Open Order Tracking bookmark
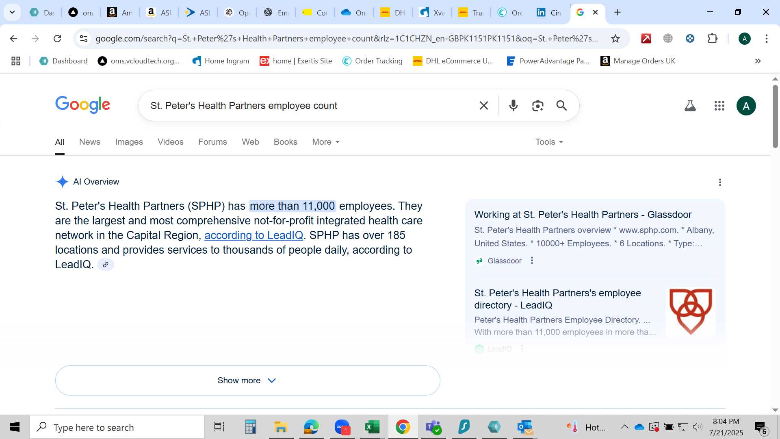The image size is (780, 439). click(373, 61)
